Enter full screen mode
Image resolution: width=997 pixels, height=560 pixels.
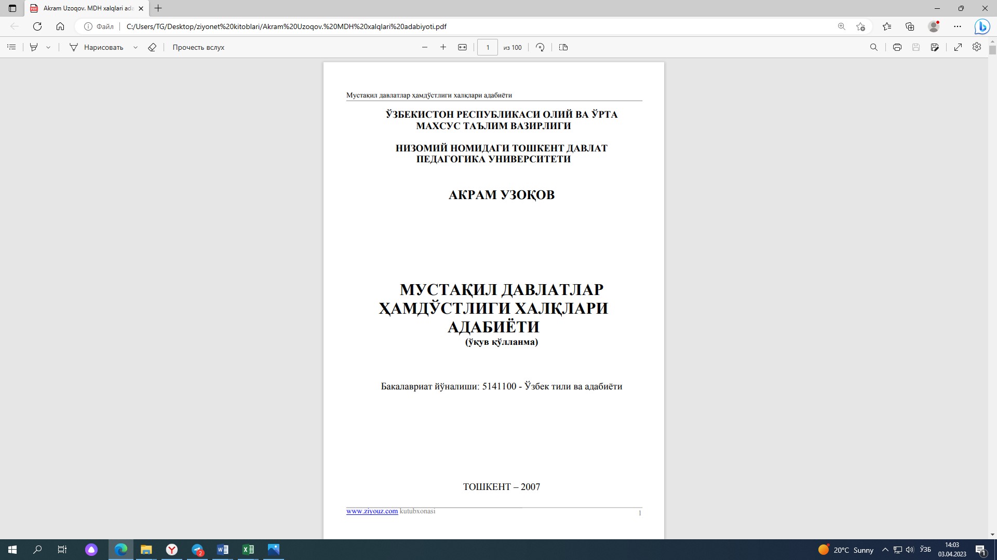958,47
